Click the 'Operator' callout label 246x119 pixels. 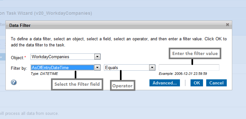pyautogui.click(x=123, y=86)
